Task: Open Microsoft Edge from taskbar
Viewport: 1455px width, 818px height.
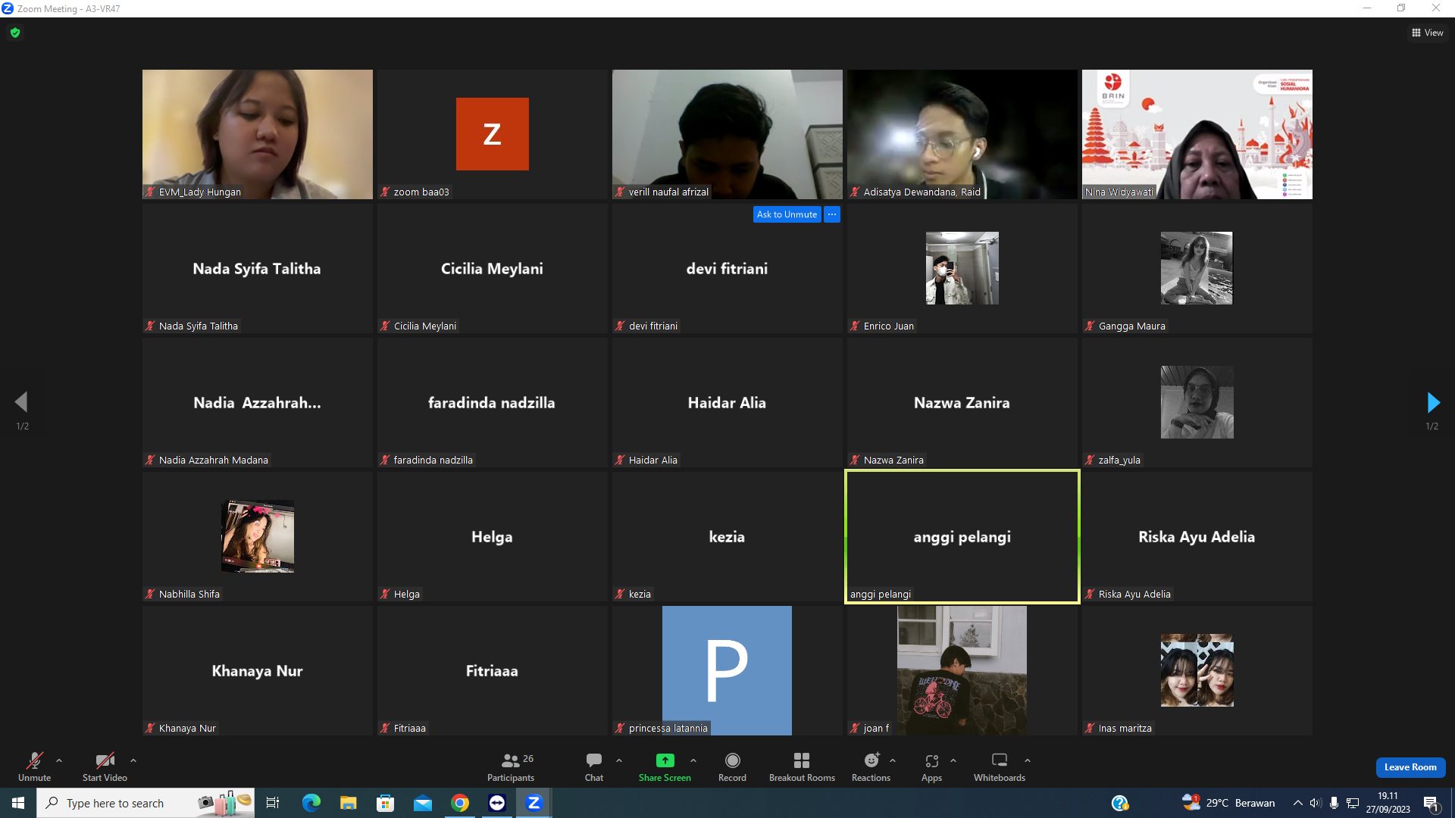Action: pyautogui.click(x=311, y=803)
